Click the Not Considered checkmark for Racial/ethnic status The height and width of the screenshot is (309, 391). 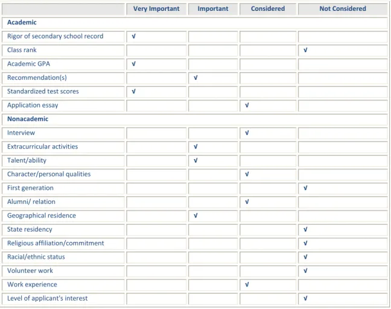305,257
